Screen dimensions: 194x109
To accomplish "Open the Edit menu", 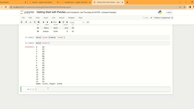I will click(30, 18).
